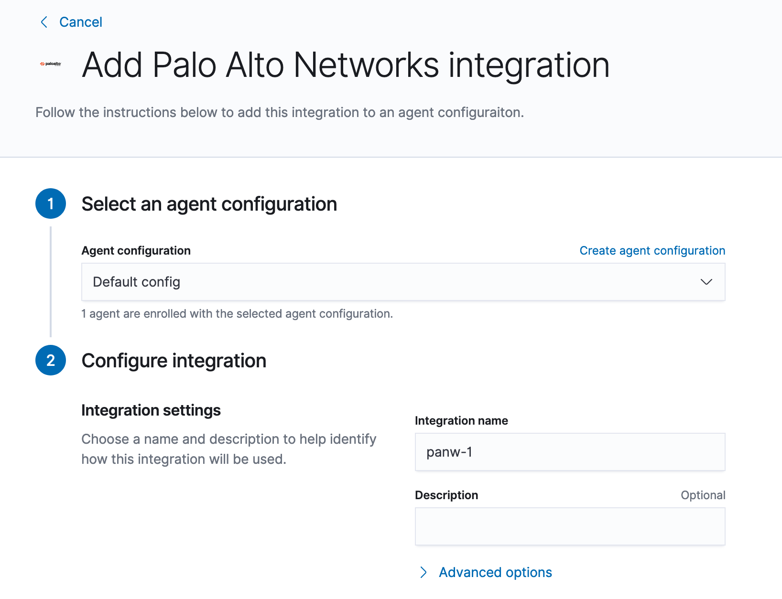Click into the Description text field
This screenshot has width=782, height=599.
pyautogui.click(x=570, y=526)
